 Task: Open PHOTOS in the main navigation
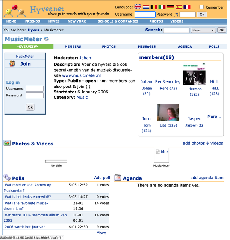[156, 21]
